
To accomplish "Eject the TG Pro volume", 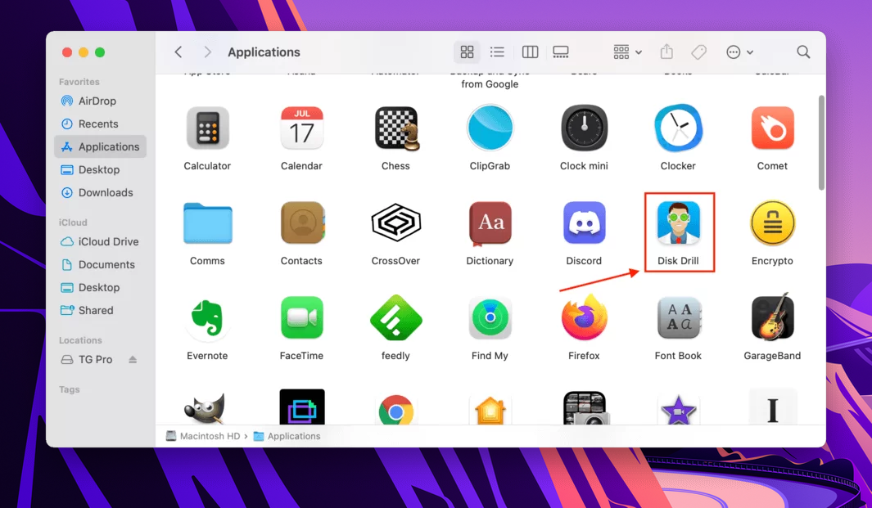I will click(x=133, y=360).
